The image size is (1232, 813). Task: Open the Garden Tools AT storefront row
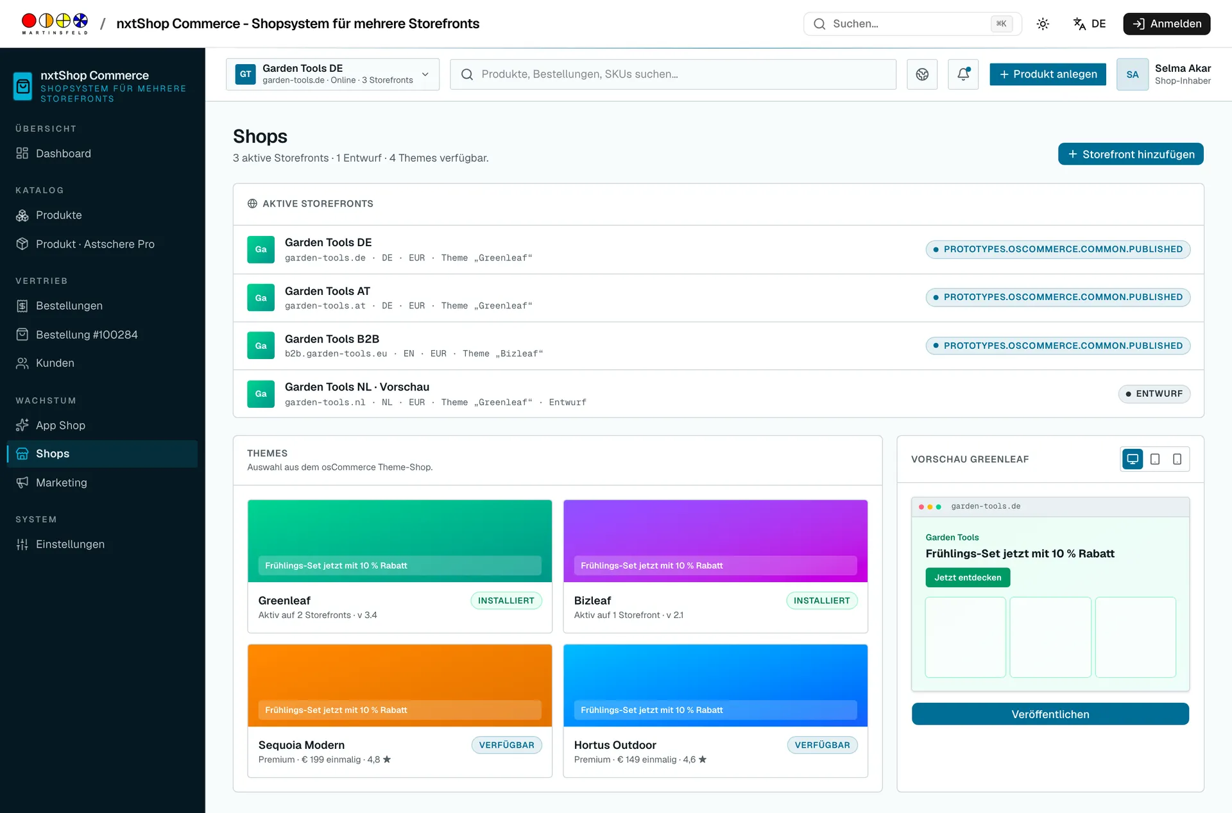tap(718, 298)
